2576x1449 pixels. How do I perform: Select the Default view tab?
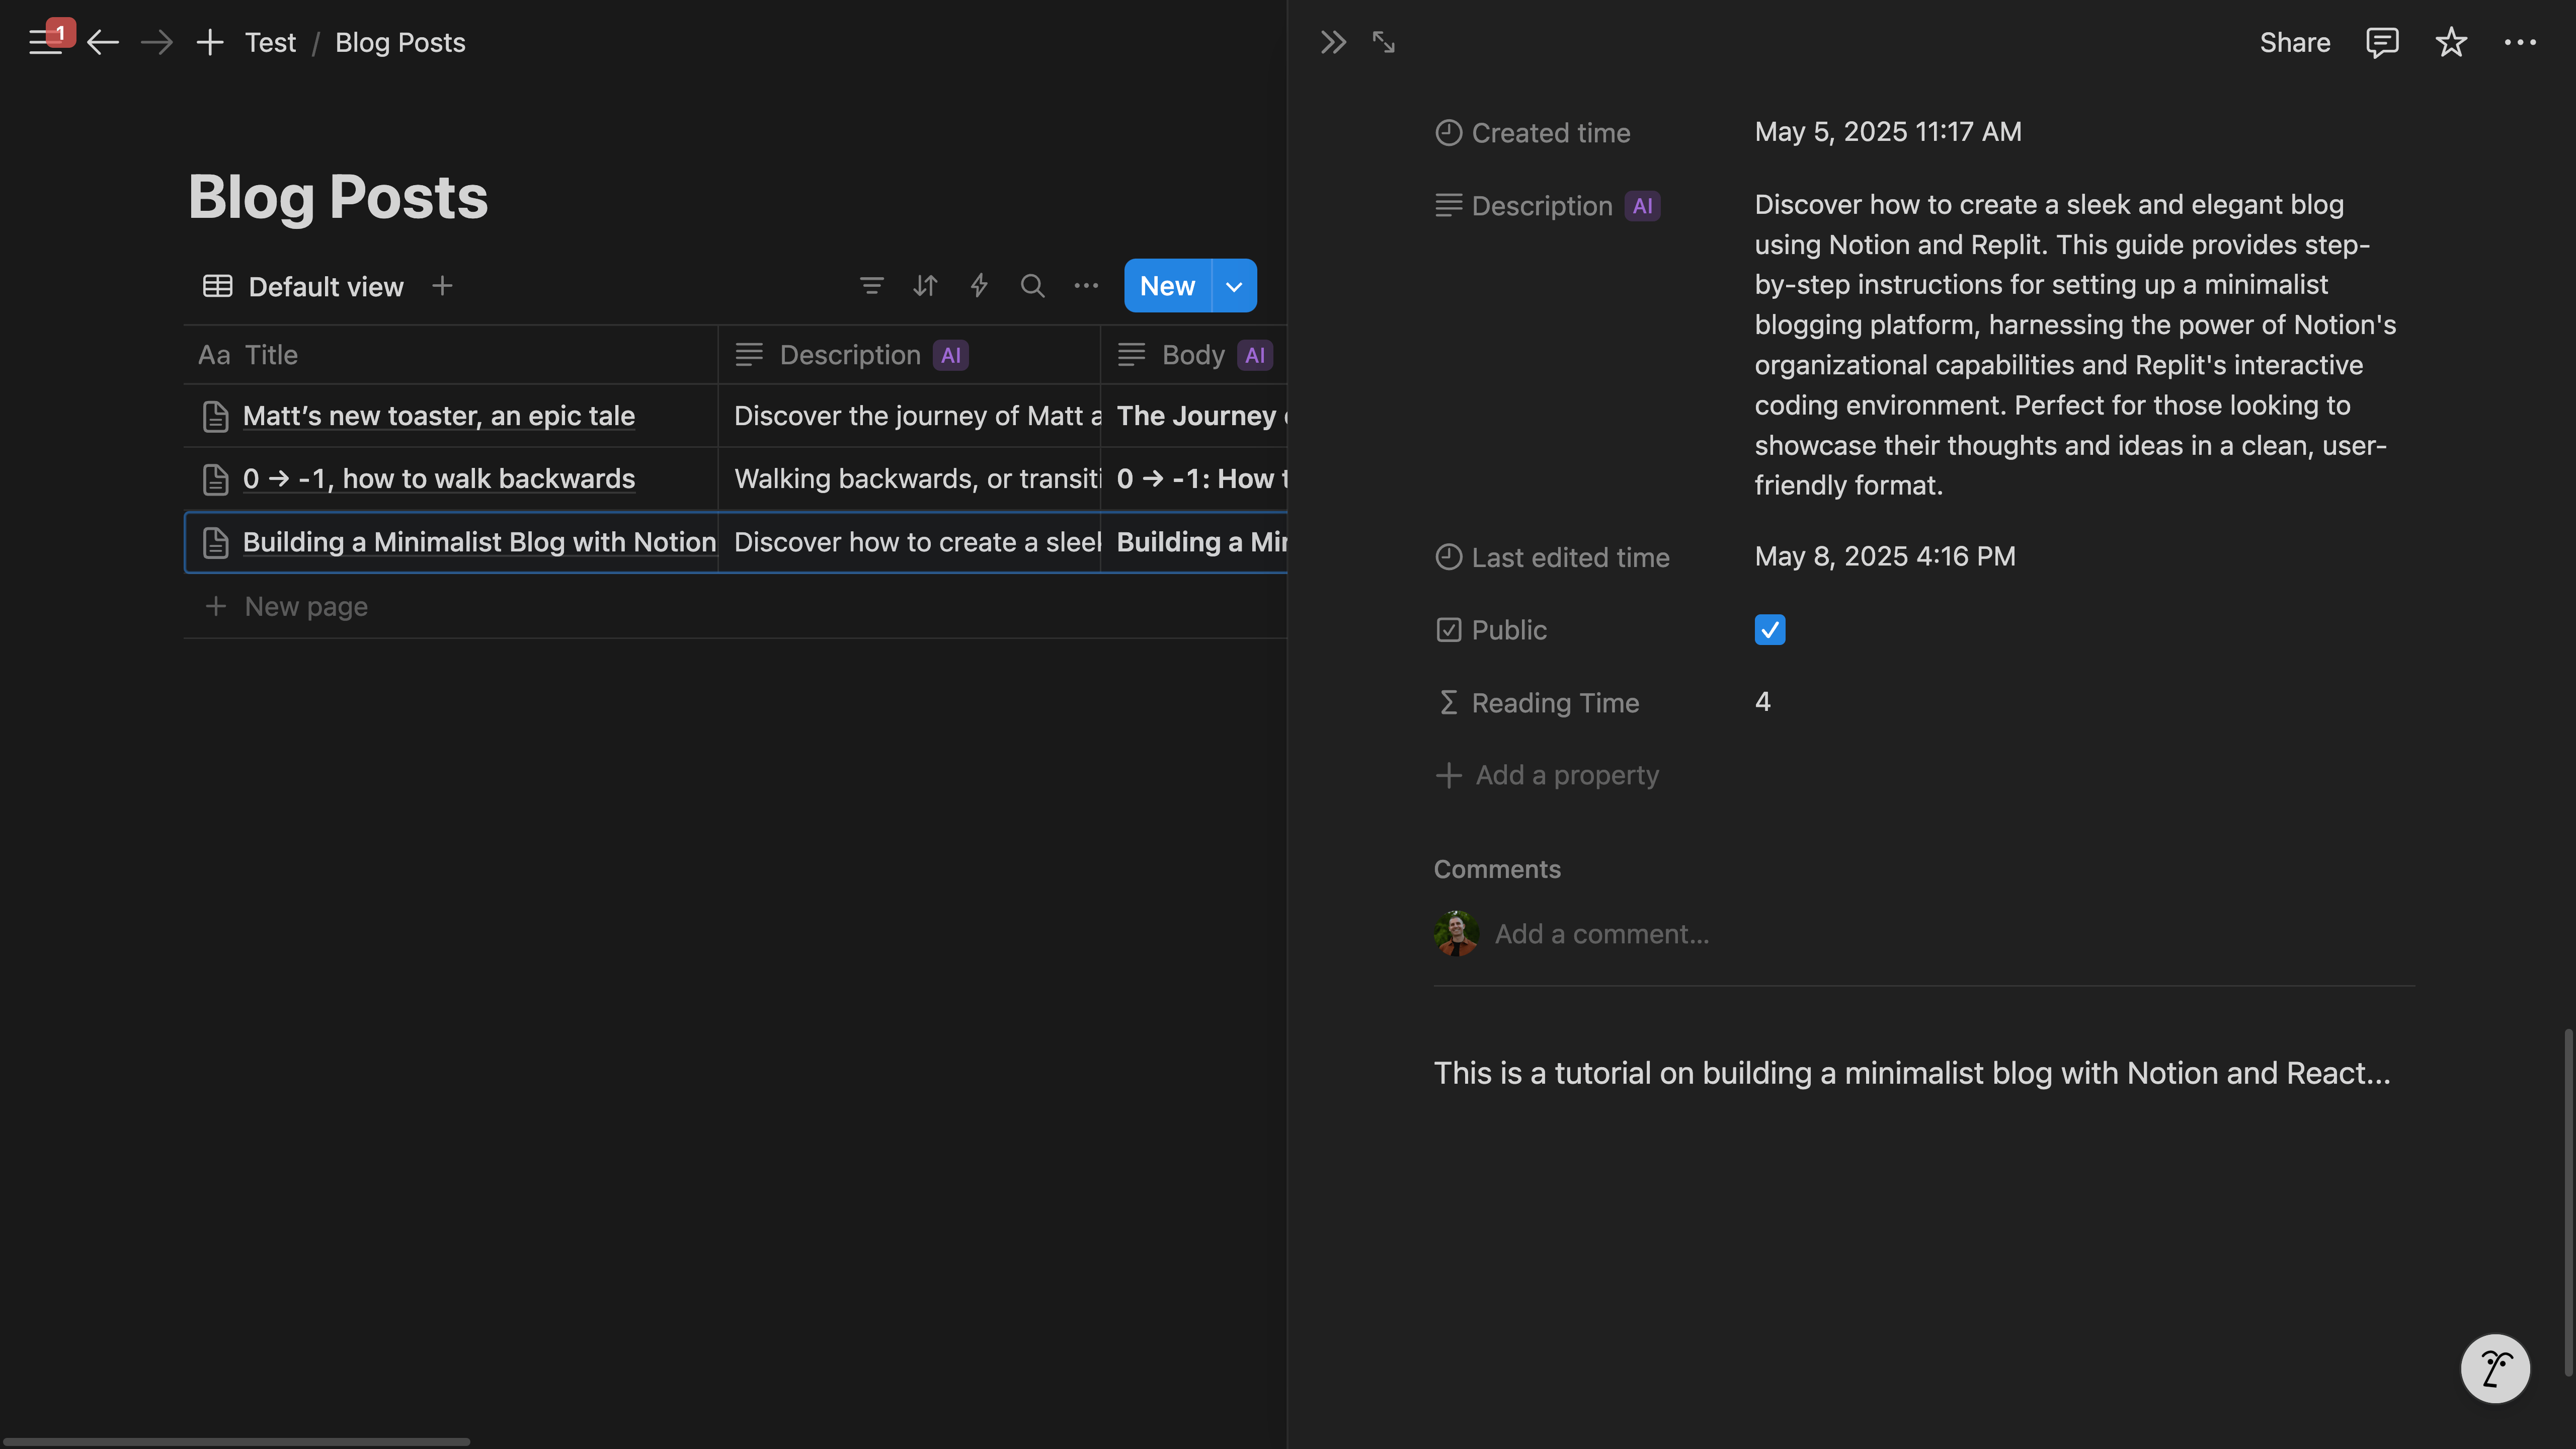[x=303, y=286]
